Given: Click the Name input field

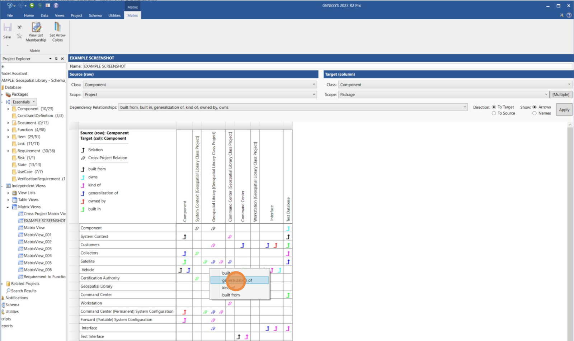Looking at the screenshot, I should [x=327, y=66].
